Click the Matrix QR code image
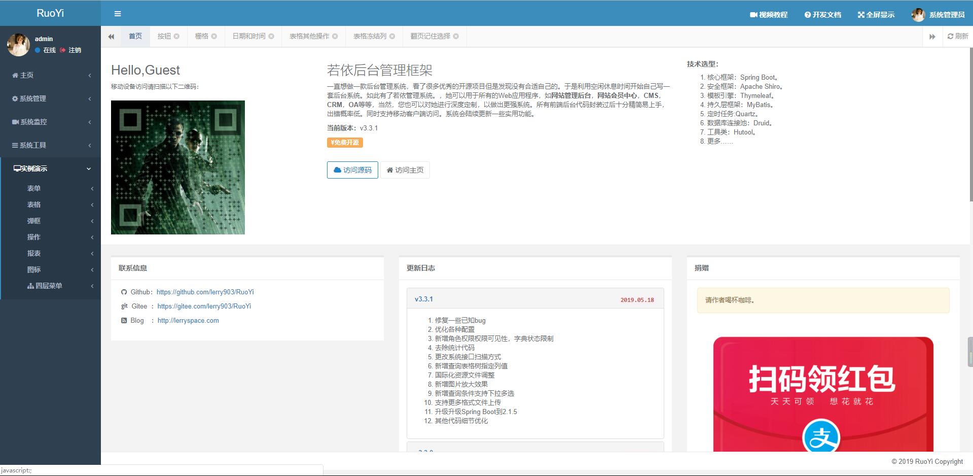Image resolution: width=973 pixels, height=476 pixels. pos(178,167)
